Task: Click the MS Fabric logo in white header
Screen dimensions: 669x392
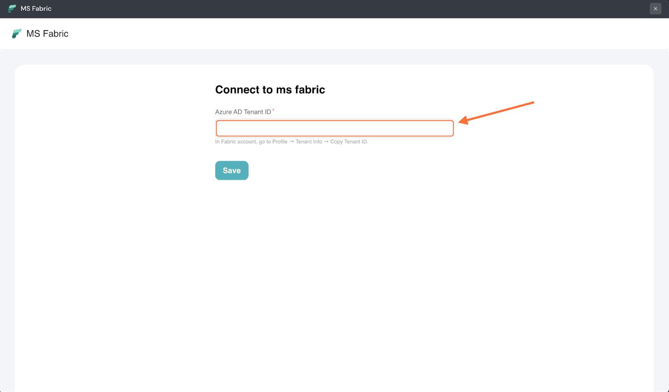Action: click(17, 34)
